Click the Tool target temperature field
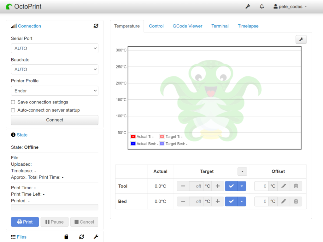This screenshot has width=323, height=242. (196, 186)
